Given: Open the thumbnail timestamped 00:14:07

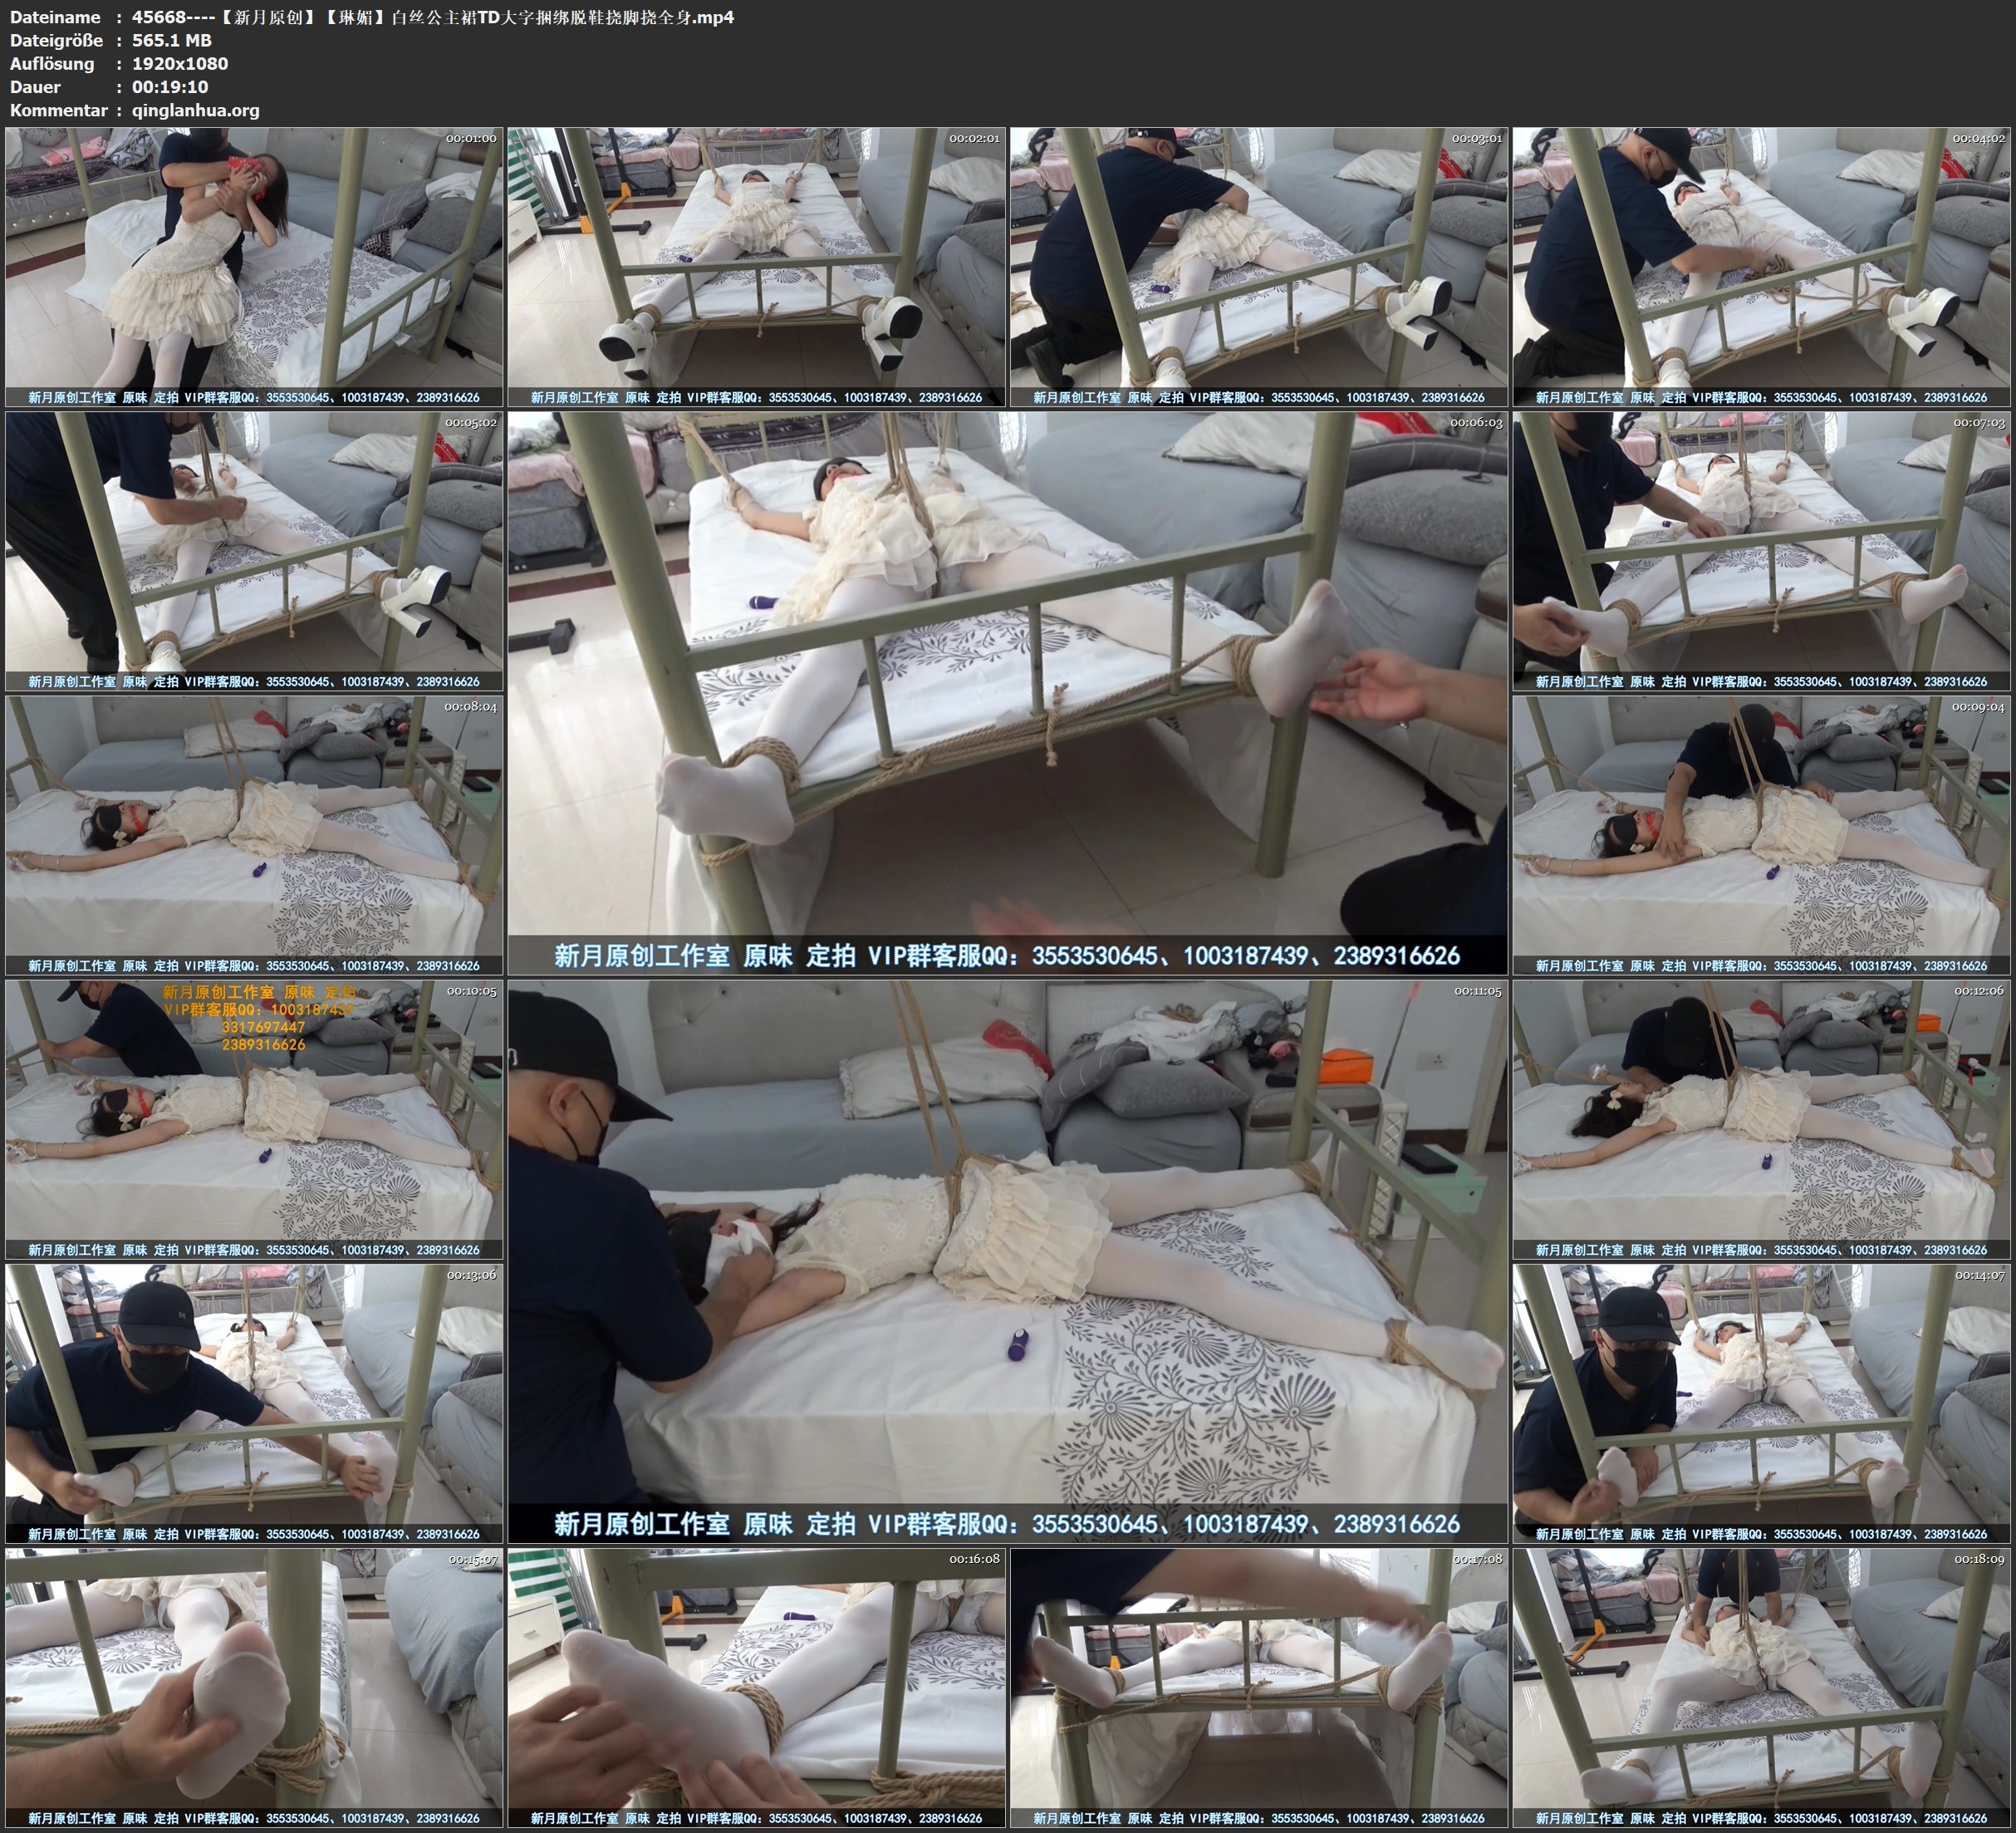Looking at the screenshot, I should tap(1761, 1403).
